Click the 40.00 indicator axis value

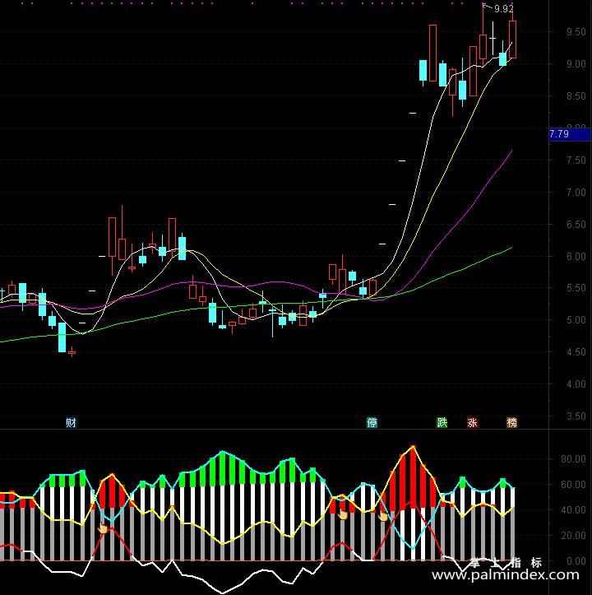pyautogui.click(x=573, y=510)
